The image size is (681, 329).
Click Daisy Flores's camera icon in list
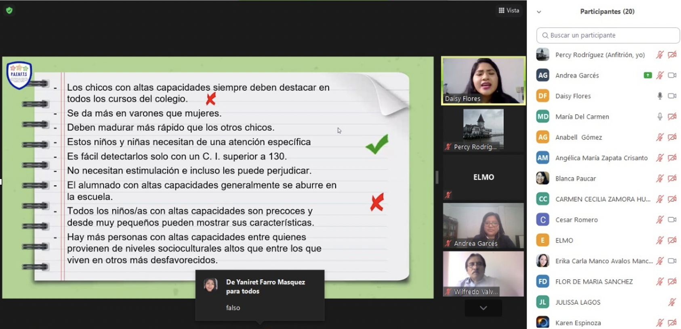672,96
